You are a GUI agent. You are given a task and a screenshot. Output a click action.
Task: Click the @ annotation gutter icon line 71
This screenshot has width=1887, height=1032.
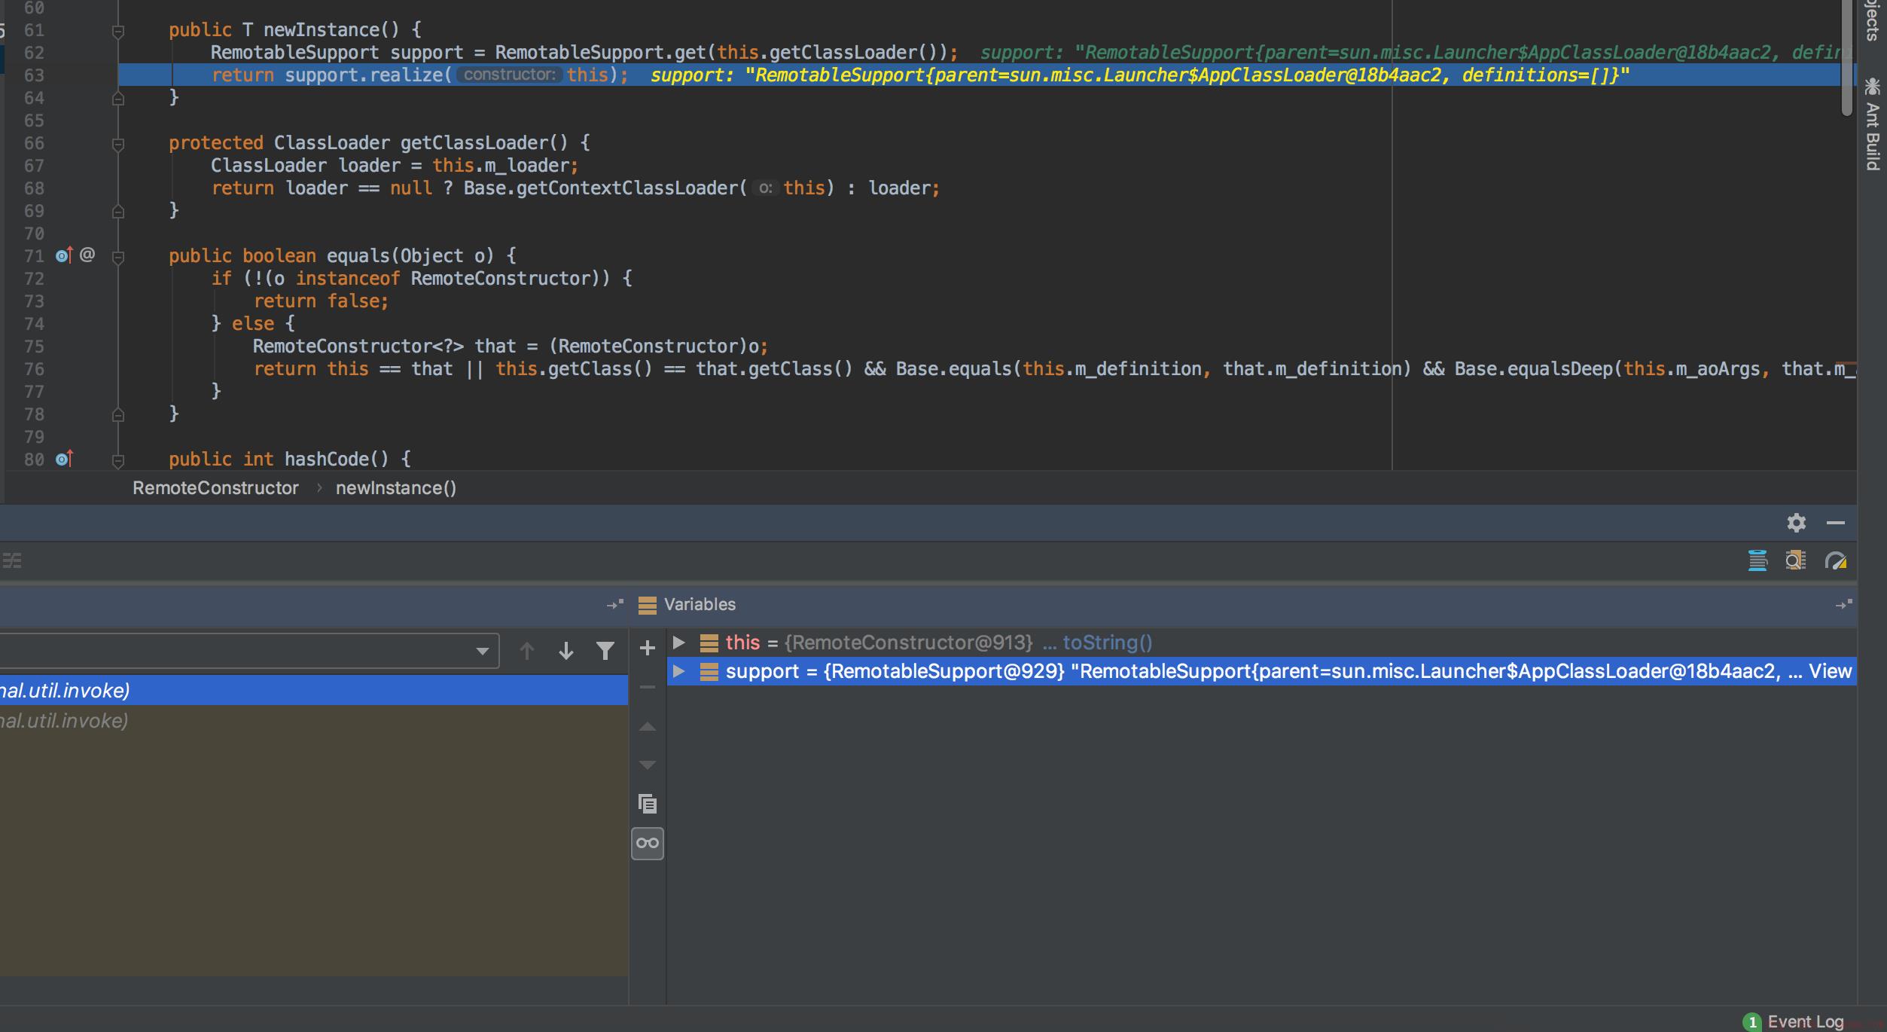point(87,255)
